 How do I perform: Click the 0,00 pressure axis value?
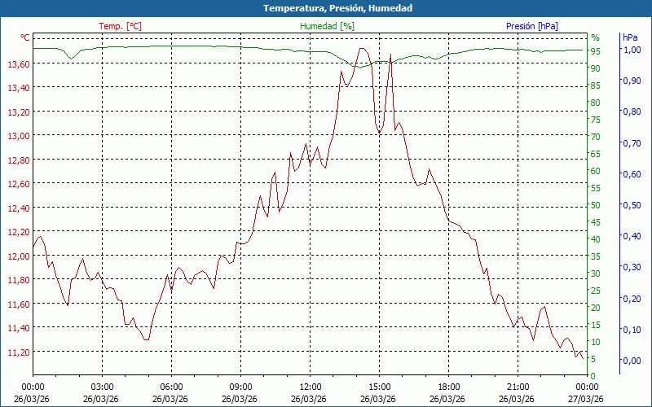(631, 361)
